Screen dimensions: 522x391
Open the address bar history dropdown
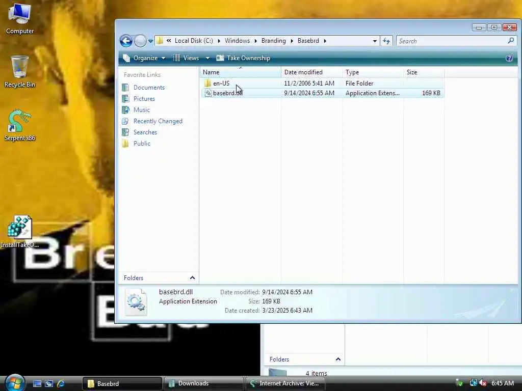click(375, 41)
